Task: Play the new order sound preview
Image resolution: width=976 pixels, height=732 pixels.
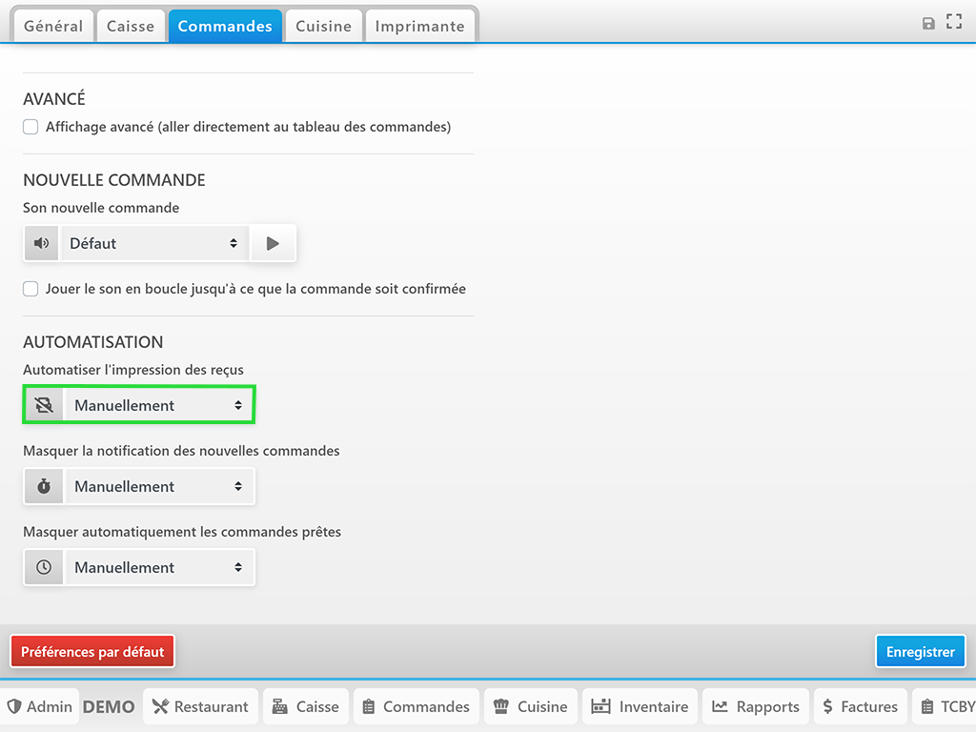Action: (273, 243)
